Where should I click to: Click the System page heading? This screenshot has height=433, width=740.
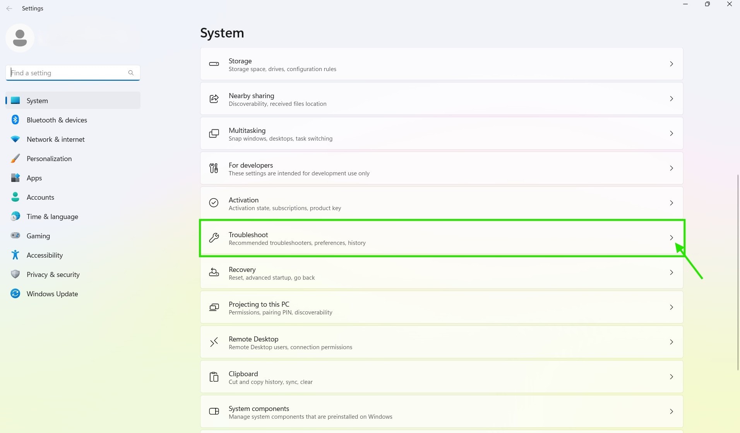222,33
